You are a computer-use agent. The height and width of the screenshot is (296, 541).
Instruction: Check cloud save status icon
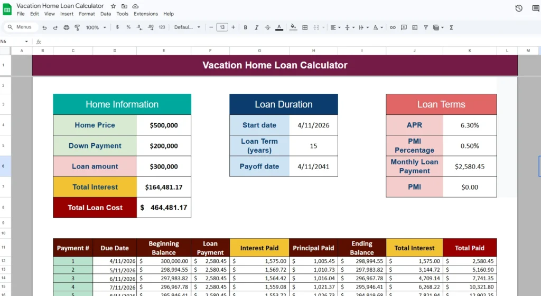pyautogui.click(x=135, y=6)
